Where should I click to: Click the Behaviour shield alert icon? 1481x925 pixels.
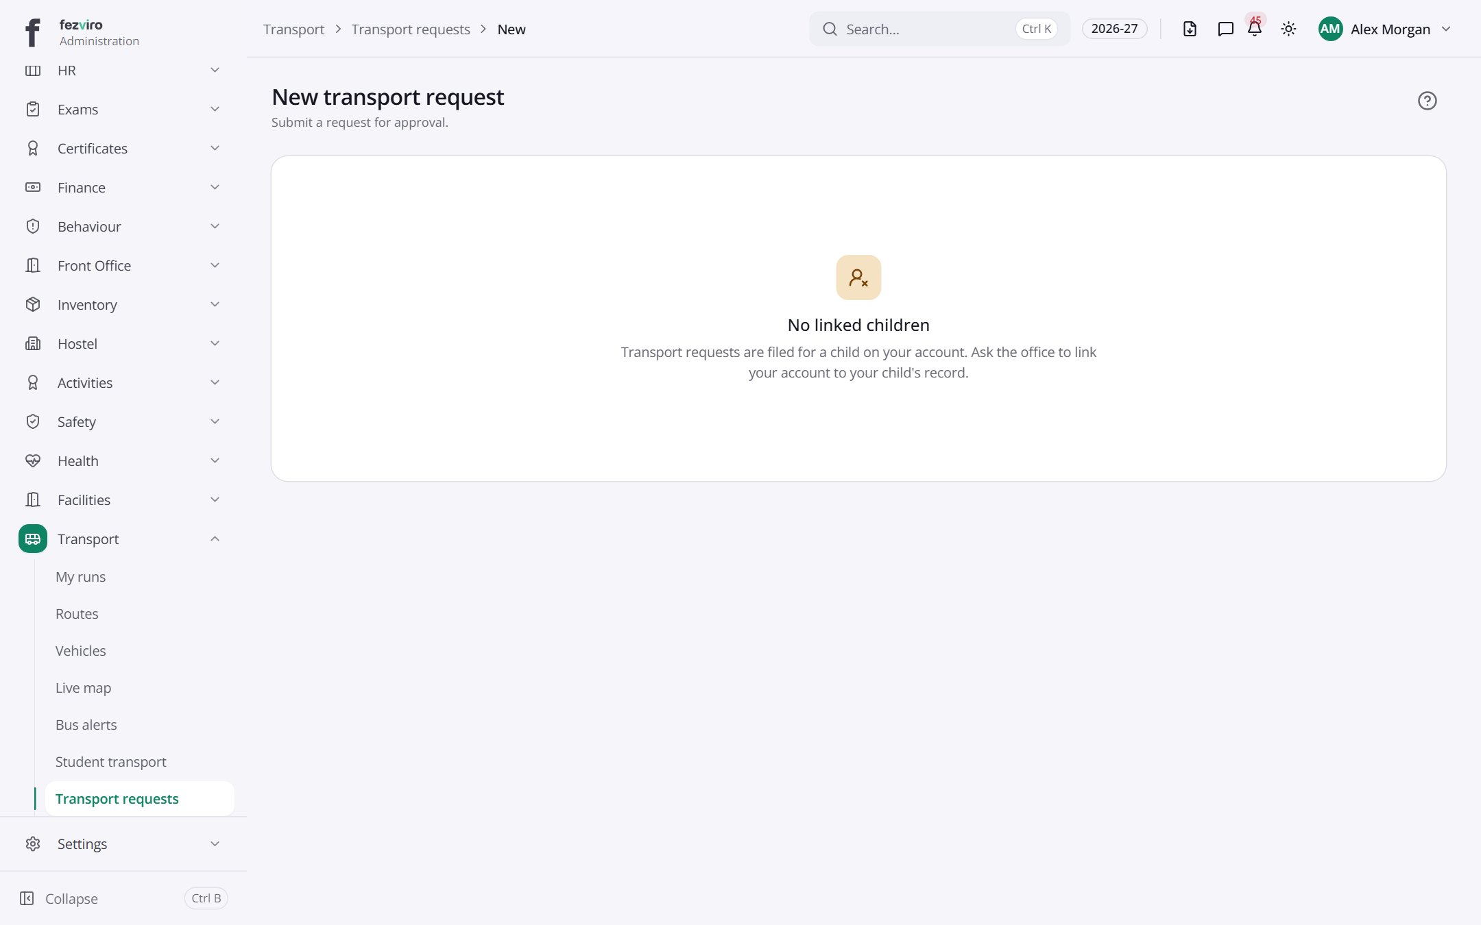[x=33, y=226]
